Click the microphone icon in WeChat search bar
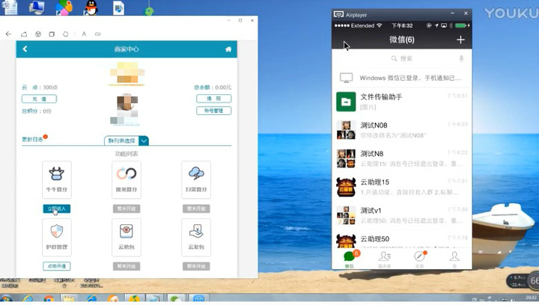Screen dimensions: 539x305 pos(462,58)
